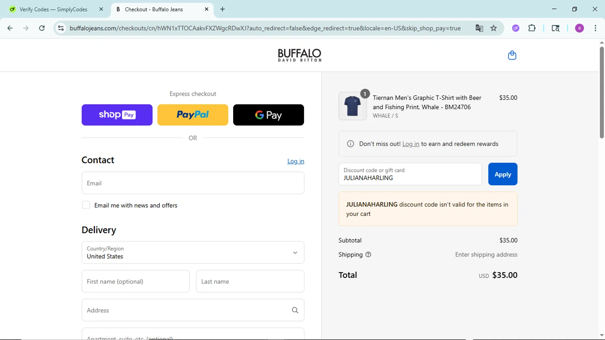Image resolution: width=605 pixels, height=340 pixels.
Task: View site information icon in address bar
Action: point(61,28)
